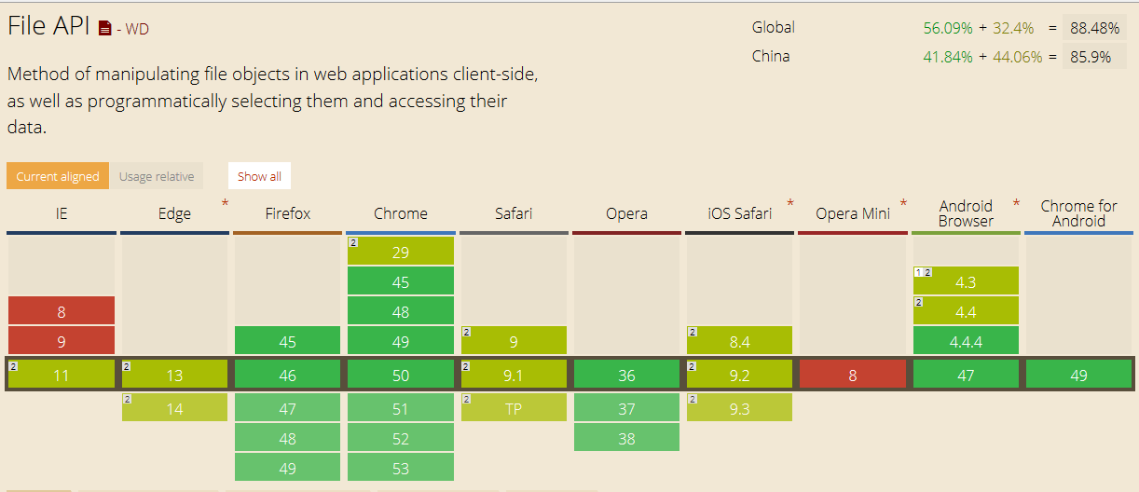Switch to Usage relative view
This screenshot has width=1139, height=492.
click(x=157, y=176)
